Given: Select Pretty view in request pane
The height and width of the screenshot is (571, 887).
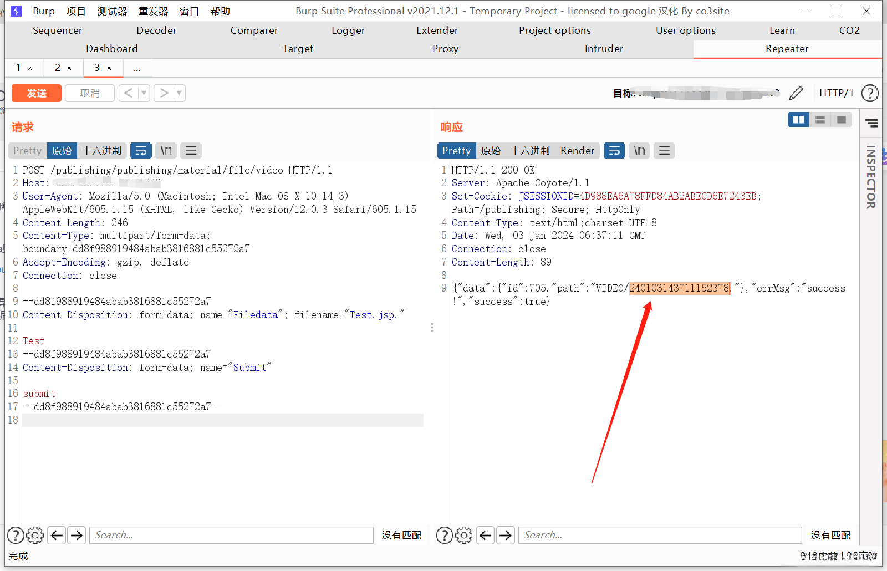Looking at the screenshot, I should pyautogui.click(x=28, y=151).
